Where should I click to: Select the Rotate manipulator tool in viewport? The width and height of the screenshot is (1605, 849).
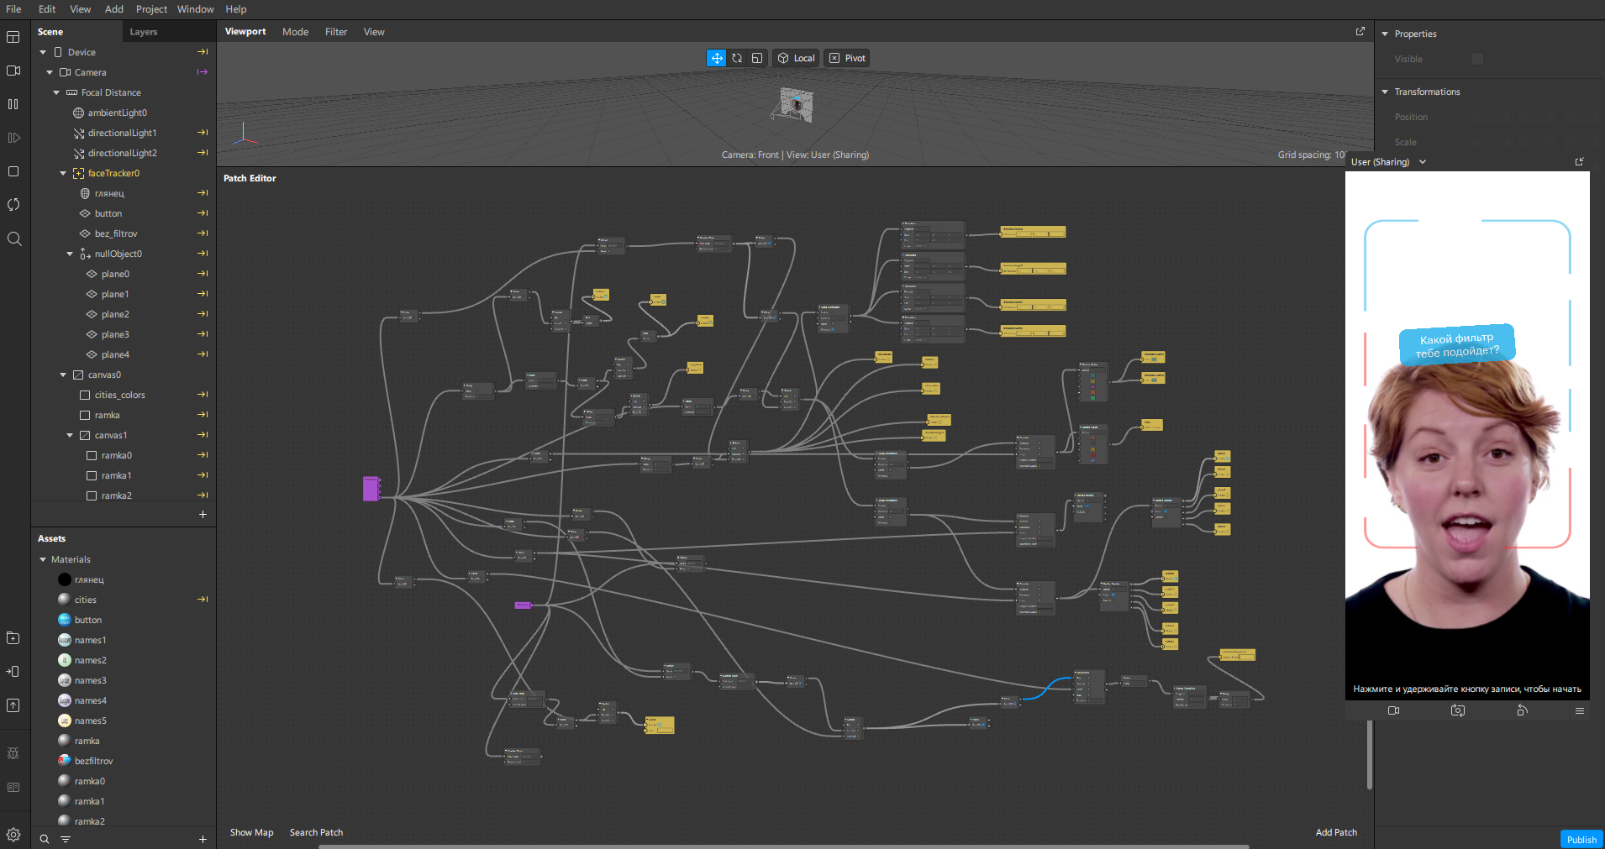coord(737,58)
